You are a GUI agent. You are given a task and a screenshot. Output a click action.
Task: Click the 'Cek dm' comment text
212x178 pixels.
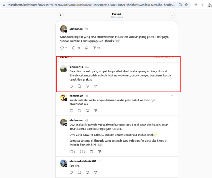(74, 166)
